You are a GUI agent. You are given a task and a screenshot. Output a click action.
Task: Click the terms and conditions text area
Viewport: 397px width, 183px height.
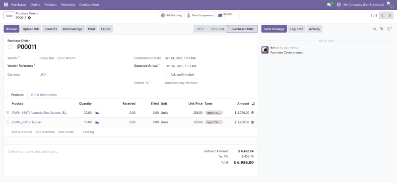(101, 152)
